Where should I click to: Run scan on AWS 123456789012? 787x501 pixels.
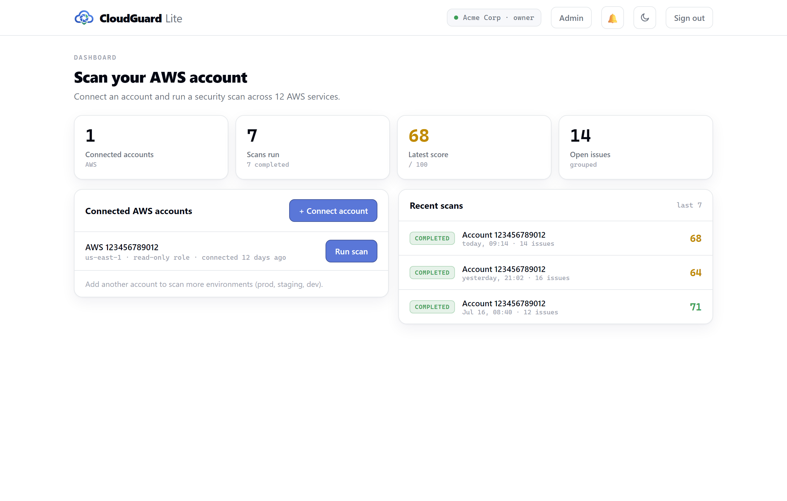click(351, 251)
